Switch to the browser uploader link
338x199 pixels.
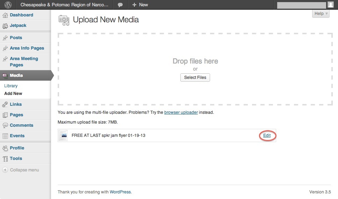[x=181, y=112]
